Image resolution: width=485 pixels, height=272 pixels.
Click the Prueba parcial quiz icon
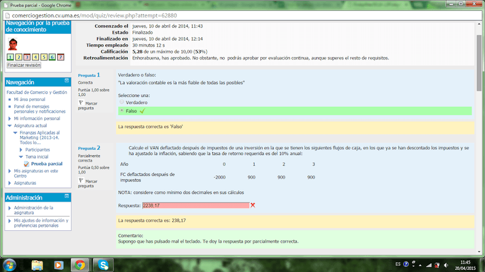(27, 164)
